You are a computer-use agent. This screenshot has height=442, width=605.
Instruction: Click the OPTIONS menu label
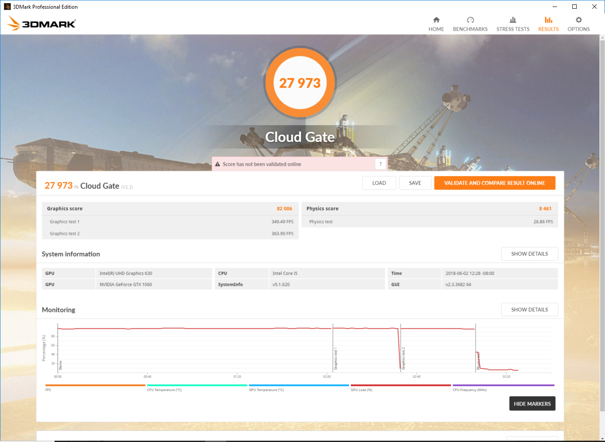(579, 29)
